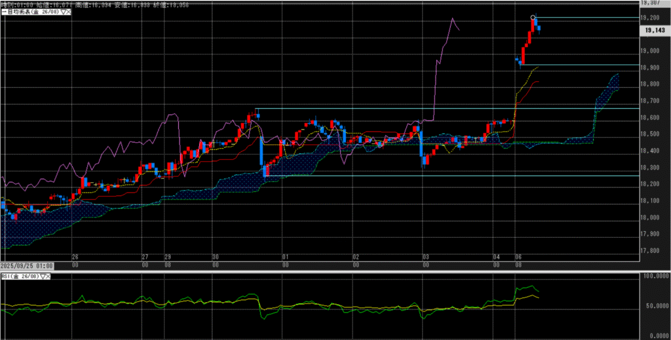Click the horizontal line just above 18,600
Viewport: 671px width, 340px height.
446,108
